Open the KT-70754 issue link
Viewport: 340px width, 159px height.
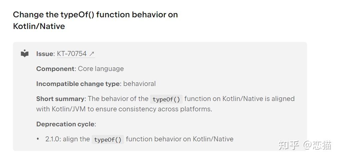coord(72,54)
